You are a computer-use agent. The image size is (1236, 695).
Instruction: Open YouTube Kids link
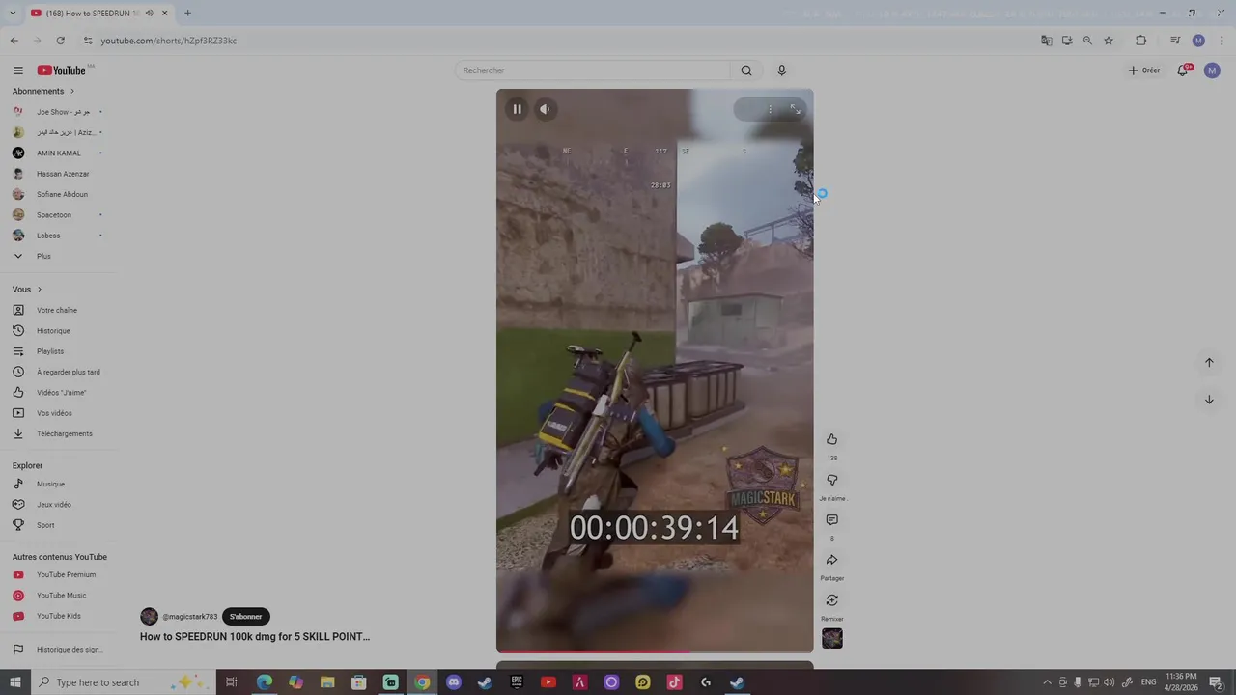[x=58, y=616]
